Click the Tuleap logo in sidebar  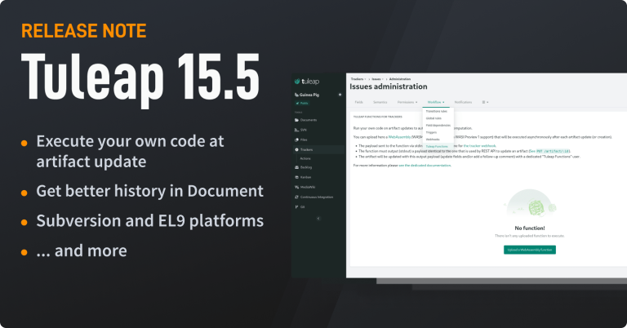click(x=308, y=82)
